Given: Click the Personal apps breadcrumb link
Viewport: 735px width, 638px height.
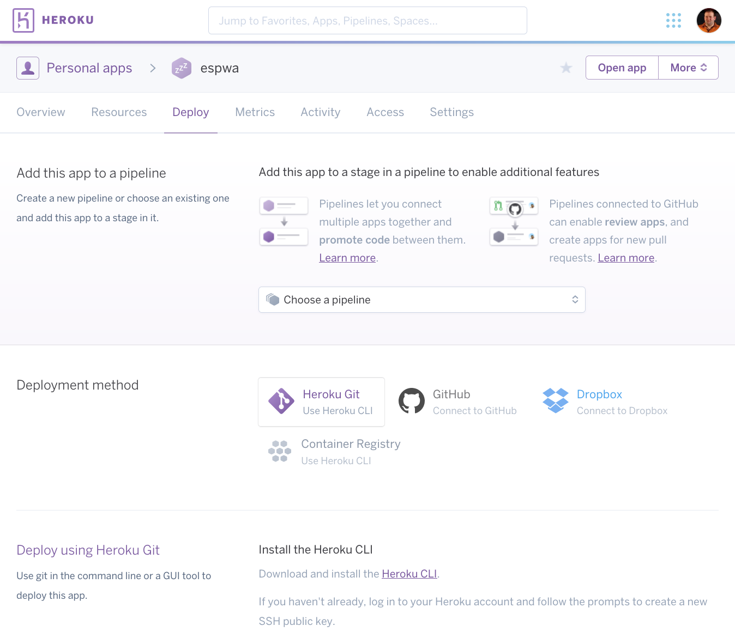Looking at the screenshot, I should click(x=89, y=68).
